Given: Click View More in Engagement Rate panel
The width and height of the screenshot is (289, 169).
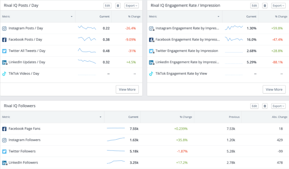Looking at the screenshot, I should tap(274, 89).
